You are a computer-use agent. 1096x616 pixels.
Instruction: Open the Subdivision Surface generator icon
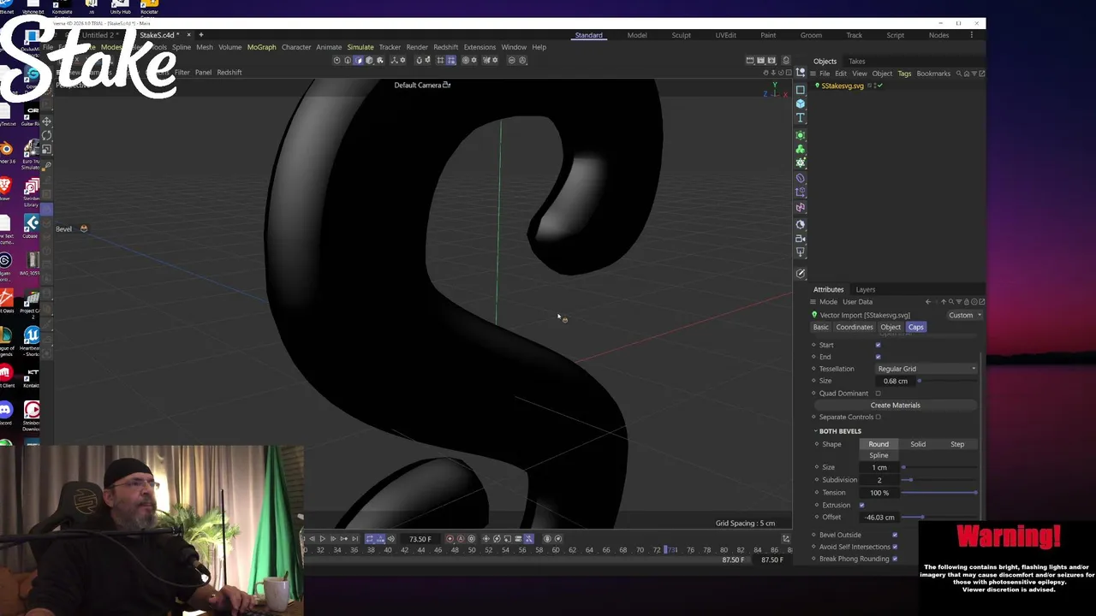click(x=801, y=135)
